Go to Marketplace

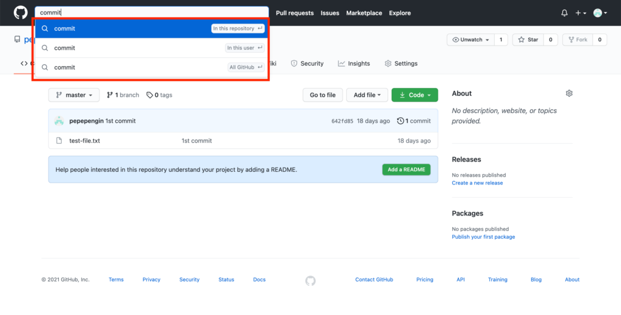(x=364, y=13)
